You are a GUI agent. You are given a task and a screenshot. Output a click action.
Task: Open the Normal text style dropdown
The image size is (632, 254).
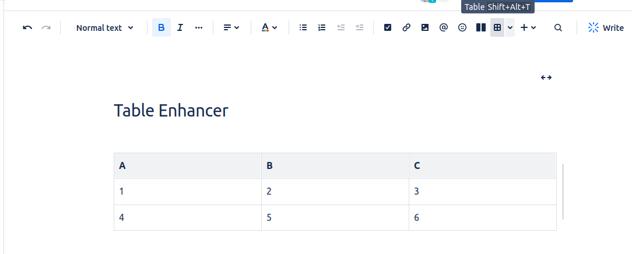coord(104,27)
